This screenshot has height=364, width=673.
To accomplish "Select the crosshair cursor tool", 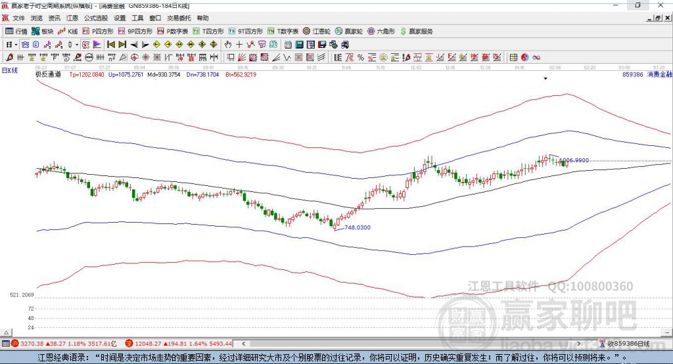I will tap(239, 45).
